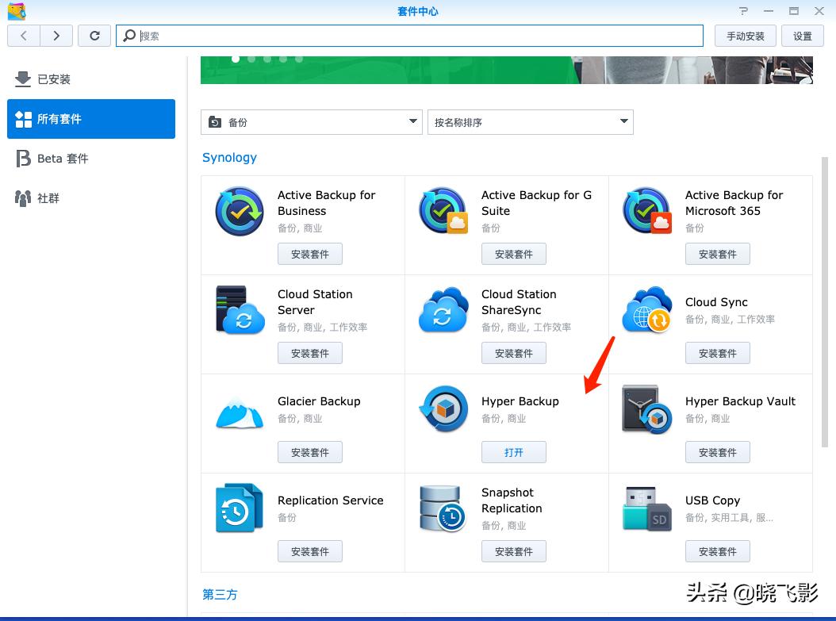The height and width of the screenshot is (621, 836).
Task: Click the Hyper Backup Vault title text
Action: point(740,401)
